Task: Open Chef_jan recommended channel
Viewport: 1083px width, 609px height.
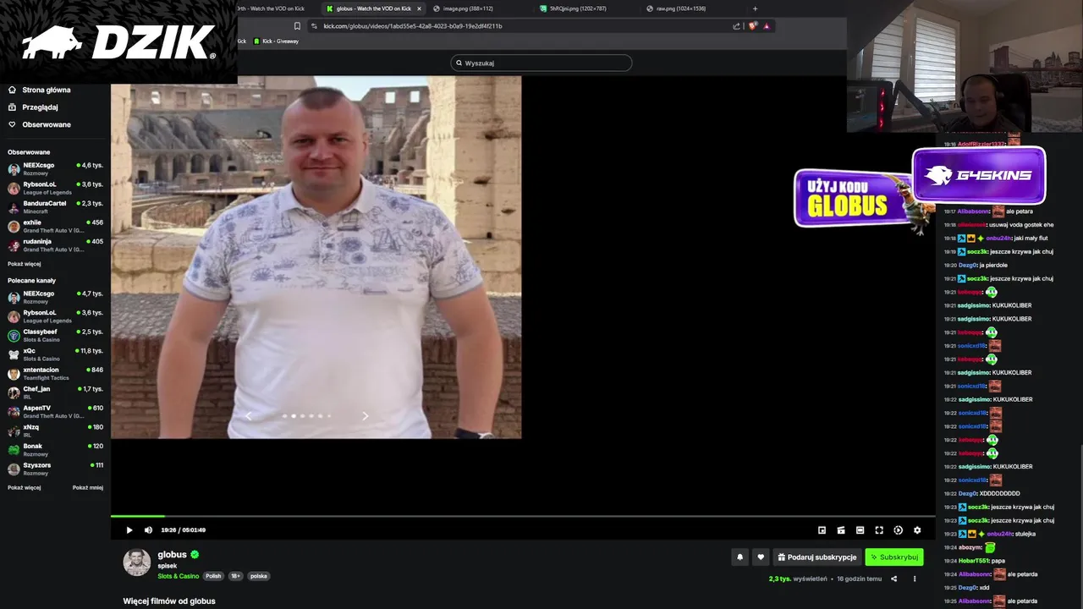Action: click(x=55, y=392)
